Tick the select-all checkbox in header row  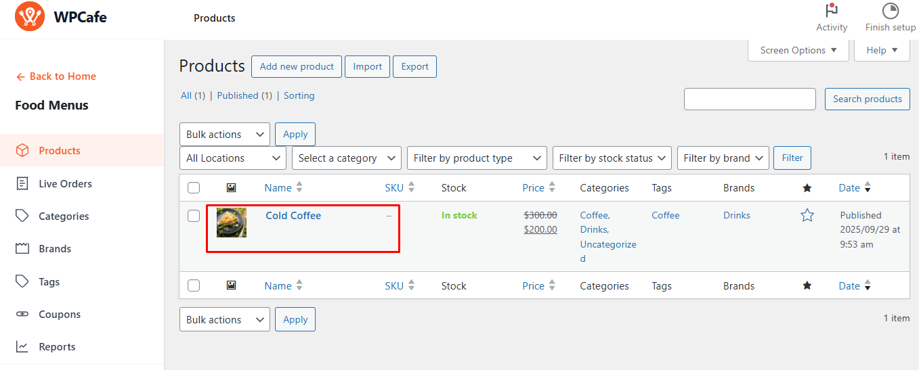[x=194, y=188]
